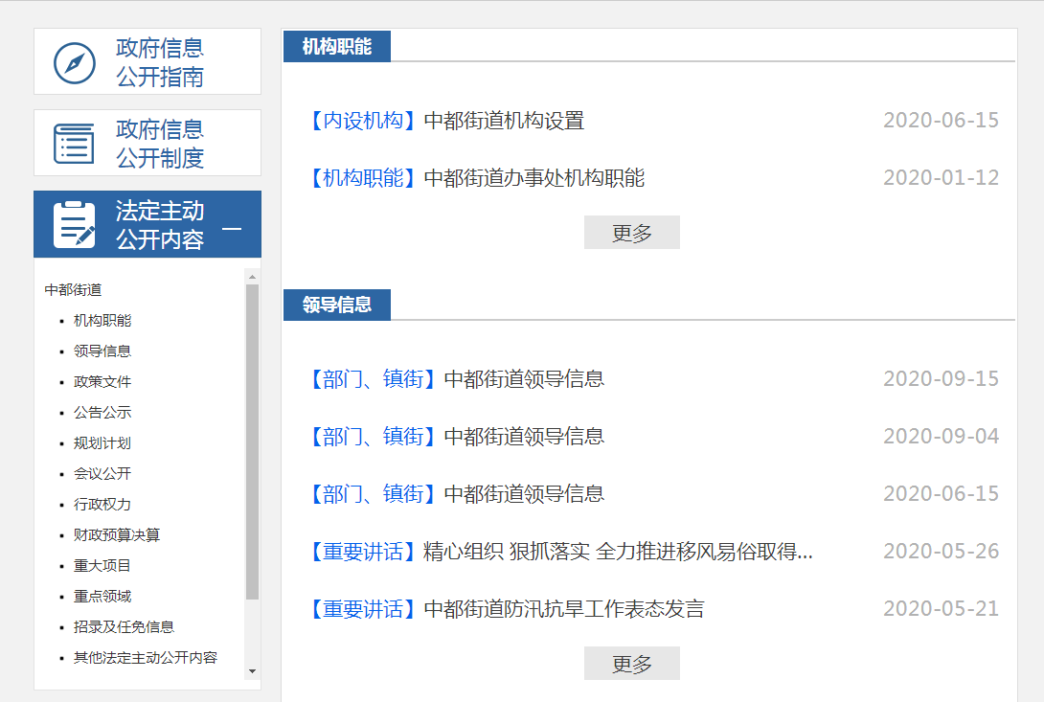Click the clipboard icon for 法定主动公开内容
This screenshot has height=702, width=1044.
coord(74,224)
